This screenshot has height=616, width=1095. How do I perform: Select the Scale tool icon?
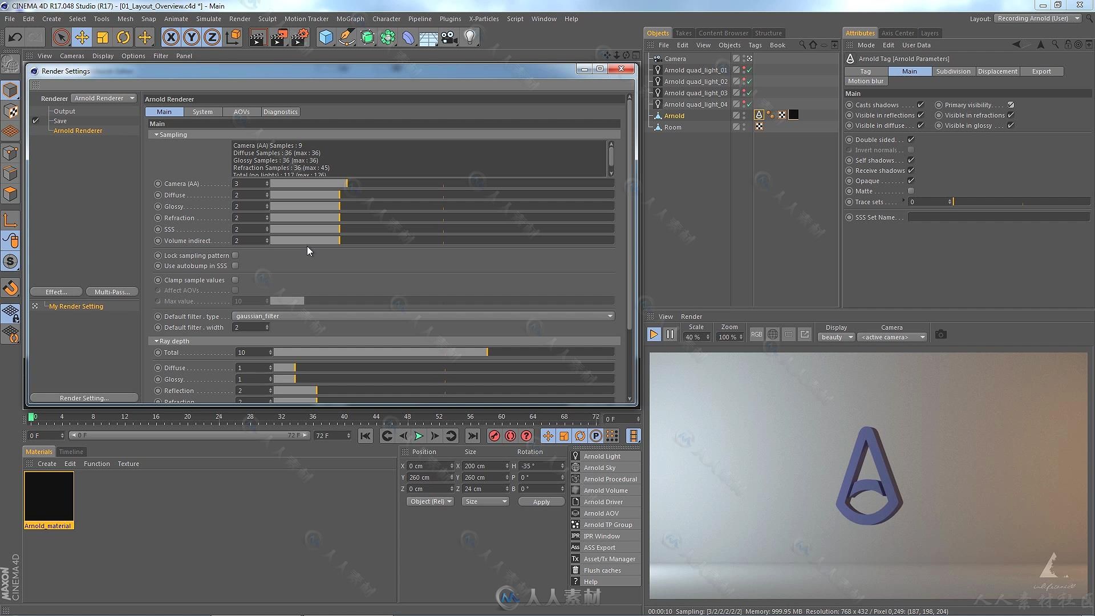[x=103, y=38]
